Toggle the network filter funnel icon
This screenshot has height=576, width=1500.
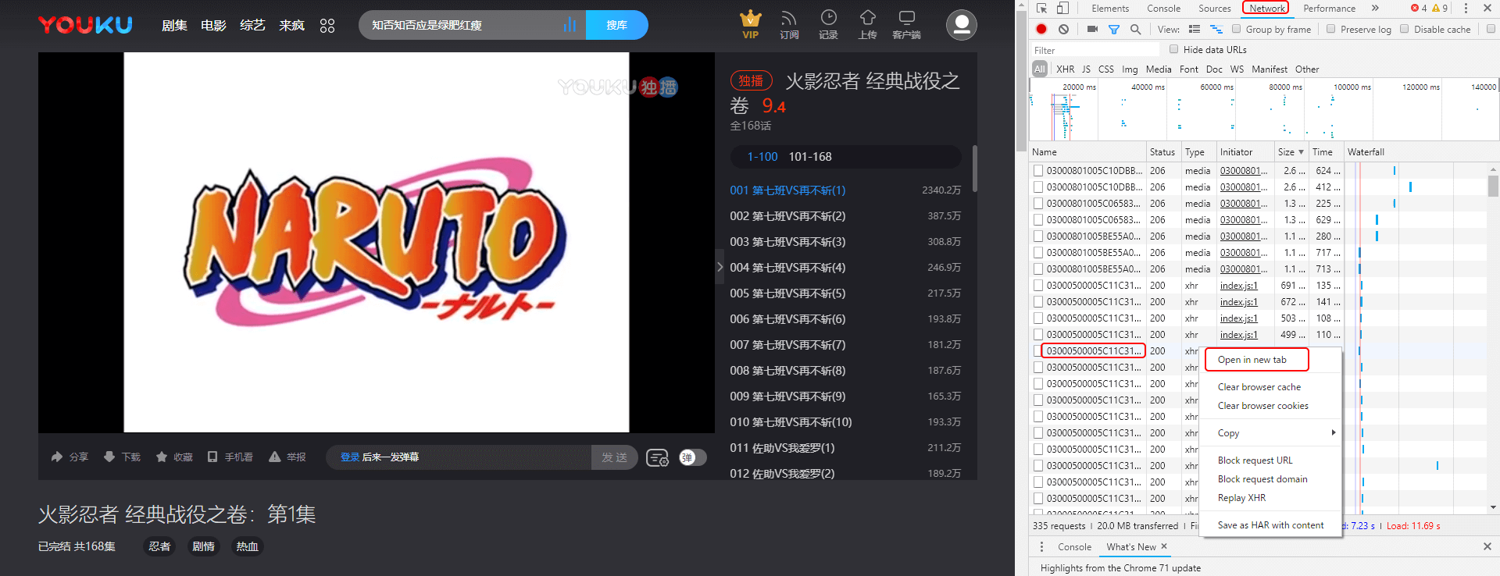(x=1114, y=29)
